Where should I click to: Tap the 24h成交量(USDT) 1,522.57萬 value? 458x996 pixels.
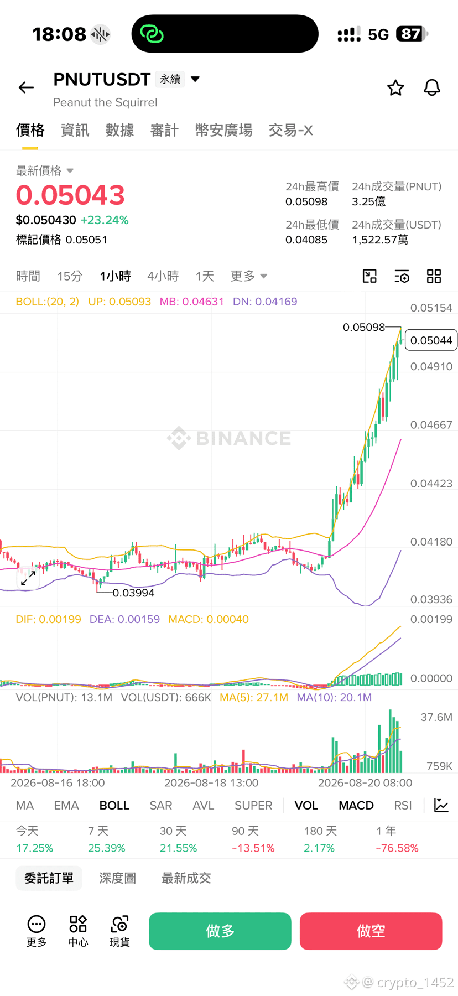380,240
